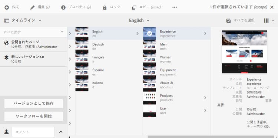Expand the view mode dropdown arrow
The image size is (278, 138).
pyautogui.click(x=272, y=21)
